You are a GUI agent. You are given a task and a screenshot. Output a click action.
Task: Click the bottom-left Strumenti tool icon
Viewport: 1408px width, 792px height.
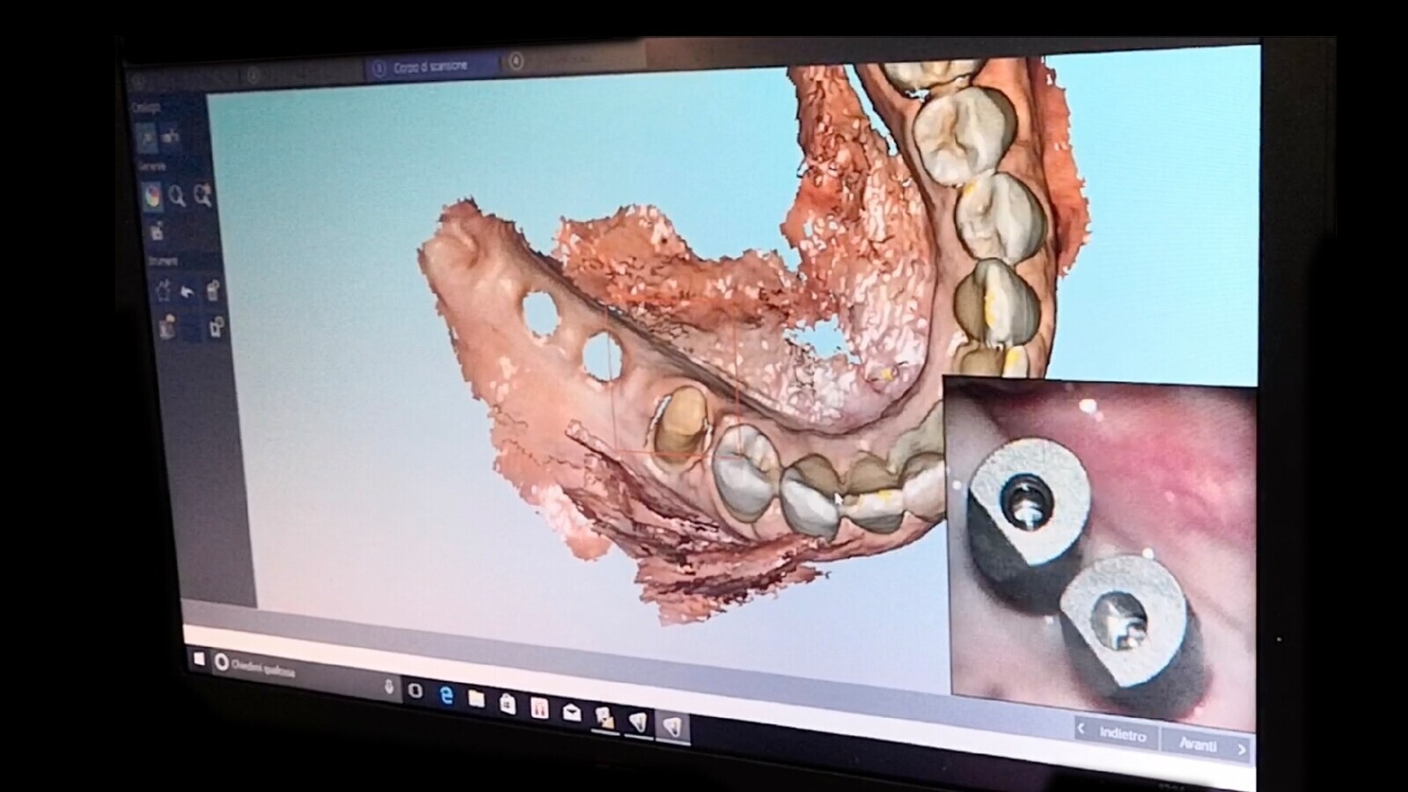[x=167, y=327]
